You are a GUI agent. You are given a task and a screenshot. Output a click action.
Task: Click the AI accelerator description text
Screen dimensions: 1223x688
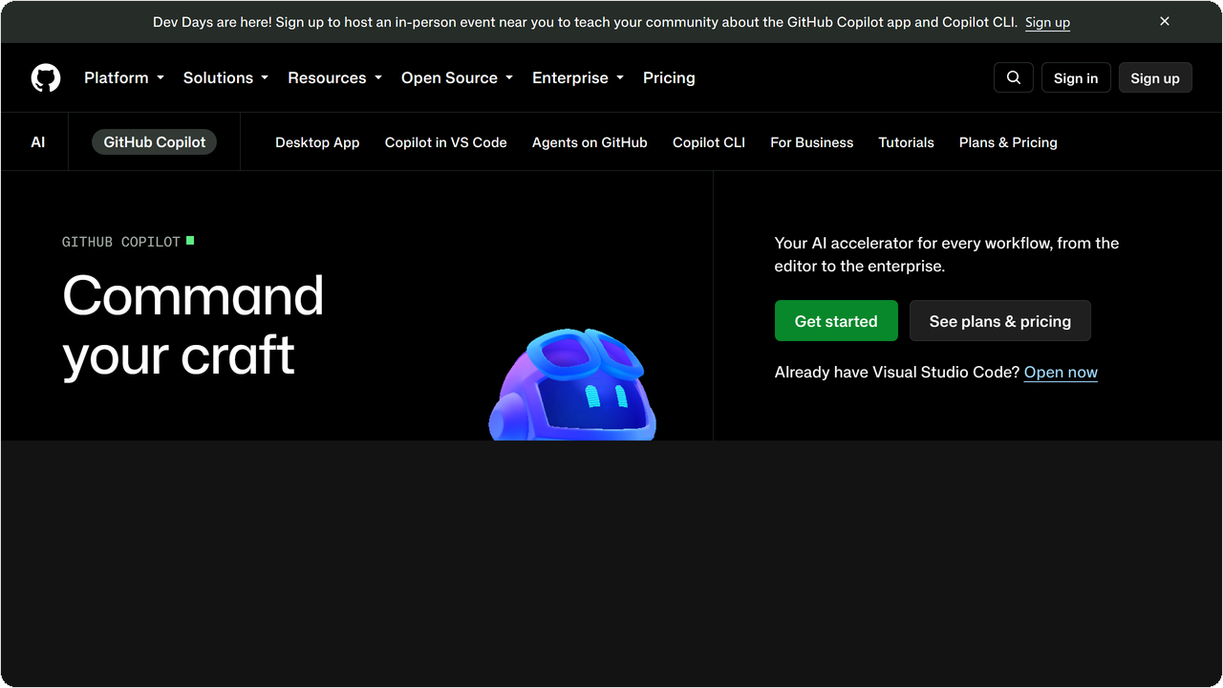(x=947, y=254)
